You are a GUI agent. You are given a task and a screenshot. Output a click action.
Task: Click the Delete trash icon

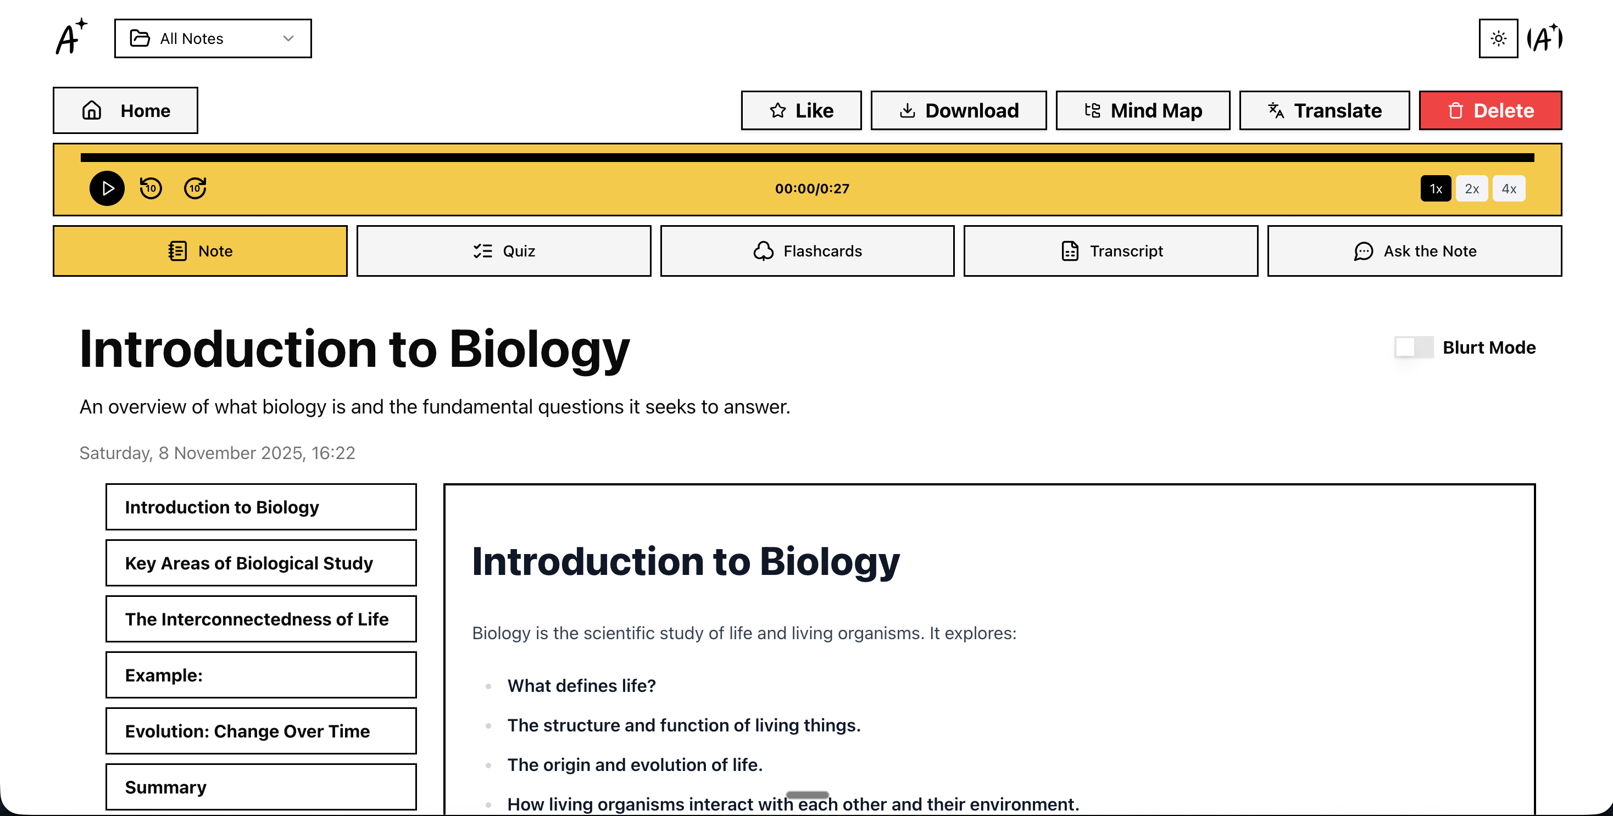pos(1456,110)
